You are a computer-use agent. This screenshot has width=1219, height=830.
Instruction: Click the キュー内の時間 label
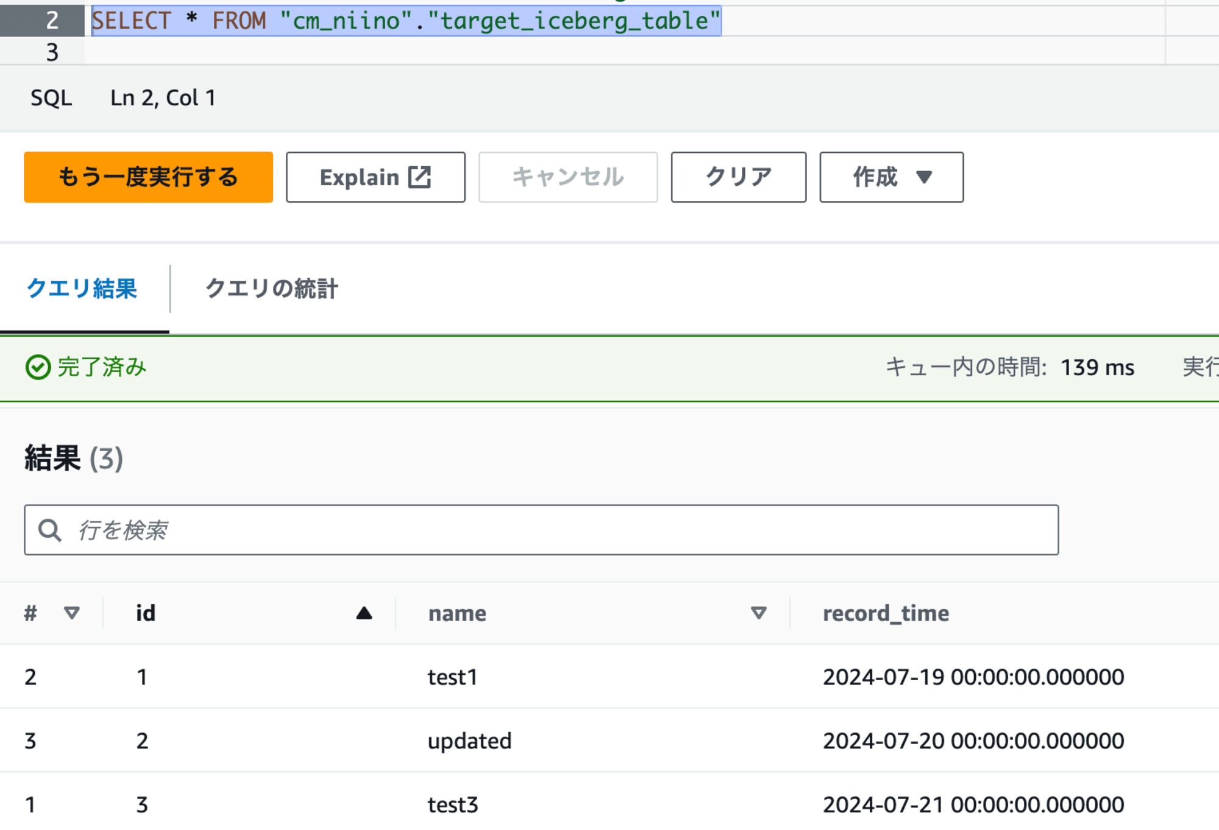966,367
